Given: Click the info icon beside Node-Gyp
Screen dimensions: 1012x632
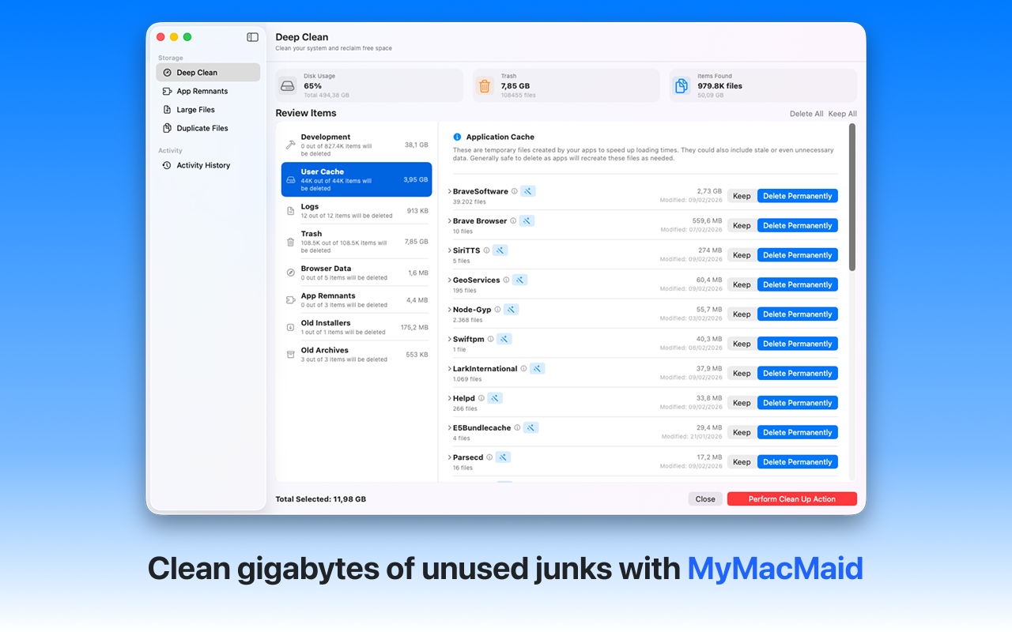Looking at the screenshot, I should [498, 309].
